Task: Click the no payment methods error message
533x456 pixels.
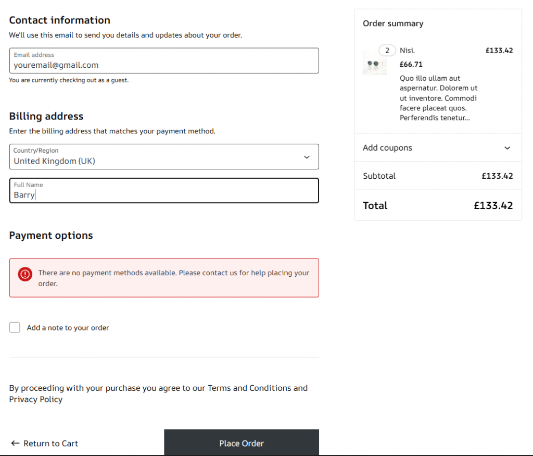Action: point(173,278)
